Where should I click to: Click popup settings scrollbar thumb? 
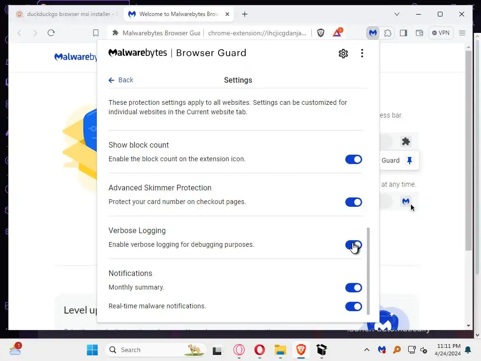click(x=368, y=271)
